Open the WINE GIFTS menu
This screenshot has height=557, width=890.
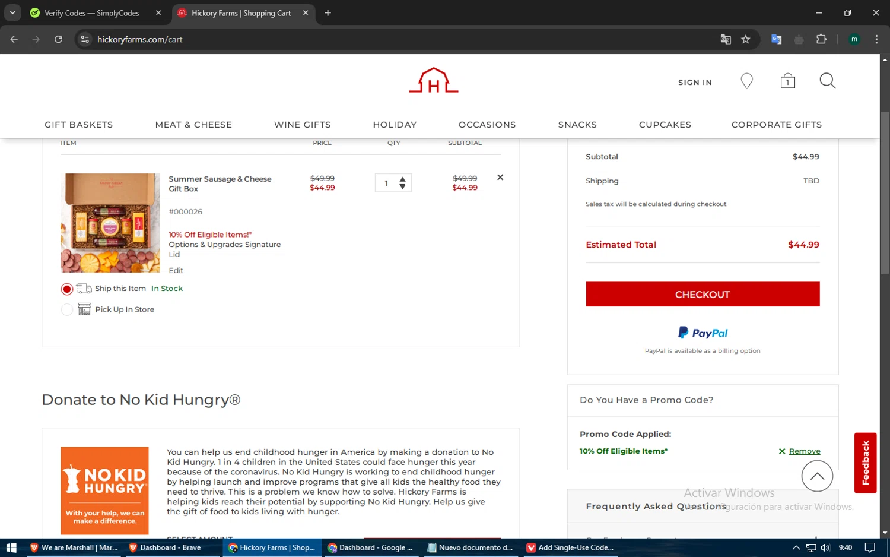pyautogui.click(x=303, y=125)
